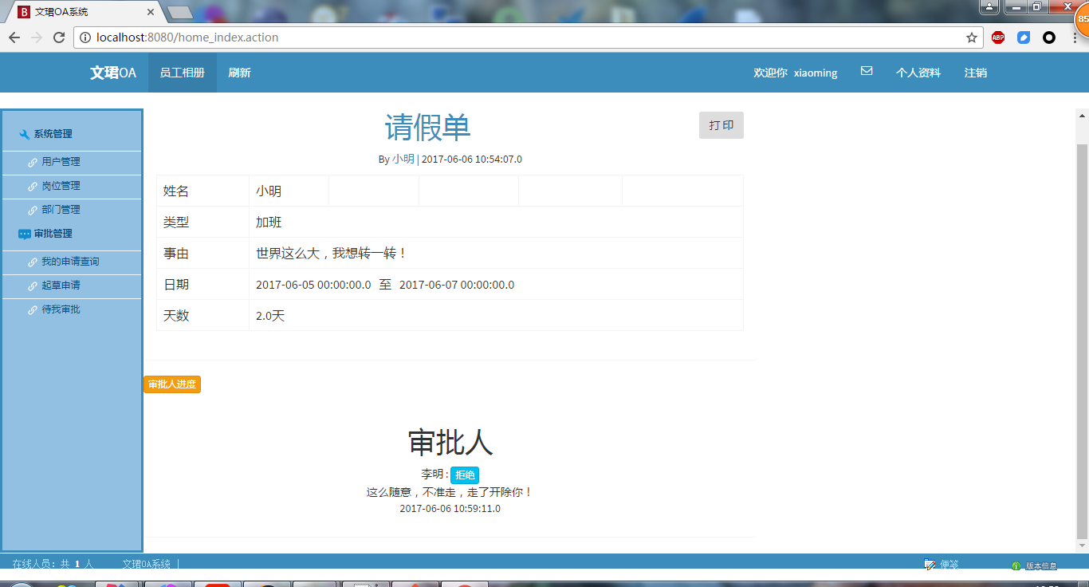Click the vertical scrollbar thumb

tap(1082, 341)
